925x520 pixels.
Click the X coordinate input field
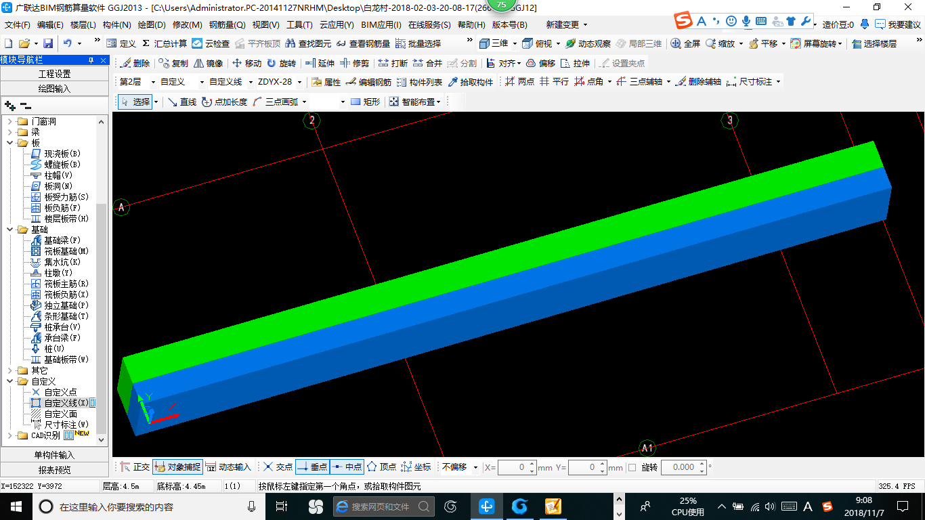click(x=516, y=467)
